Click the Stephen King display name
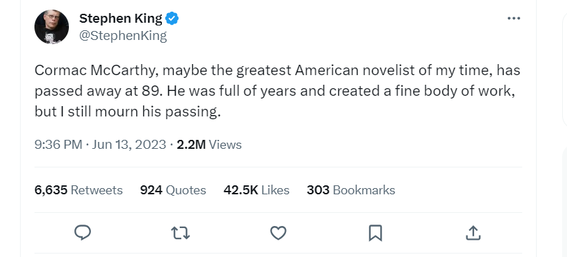 coord(121,18)
